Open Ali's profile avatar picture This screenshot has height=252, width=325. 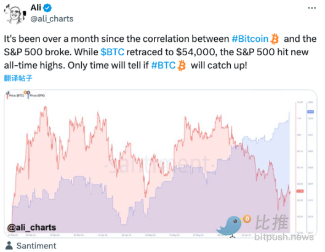[x=15, y=14]
